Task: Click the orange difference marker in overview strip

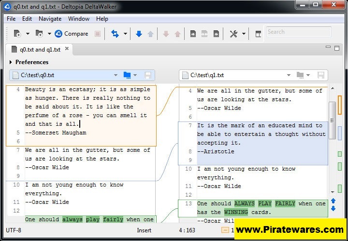Action: [x=340, y=105]
